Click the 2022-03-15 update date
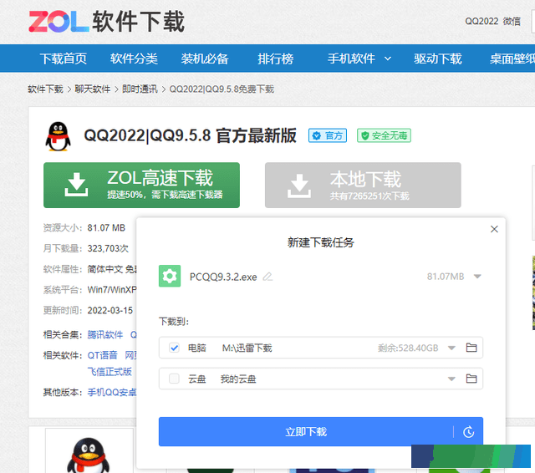Viewport: 535px width, 473px height. pyautogui.click(x=110, y=310)
